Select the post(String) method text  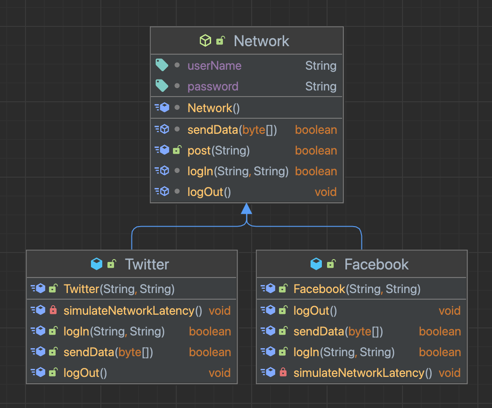[218, 151]
